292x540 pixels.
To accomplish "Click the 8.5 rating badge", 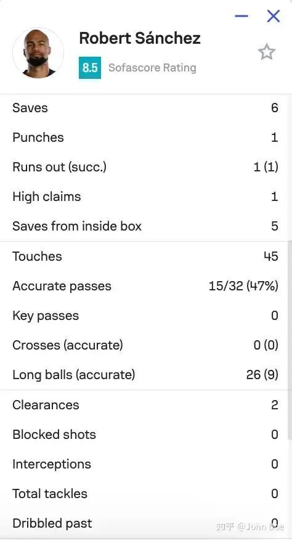I will pos(90,68).
